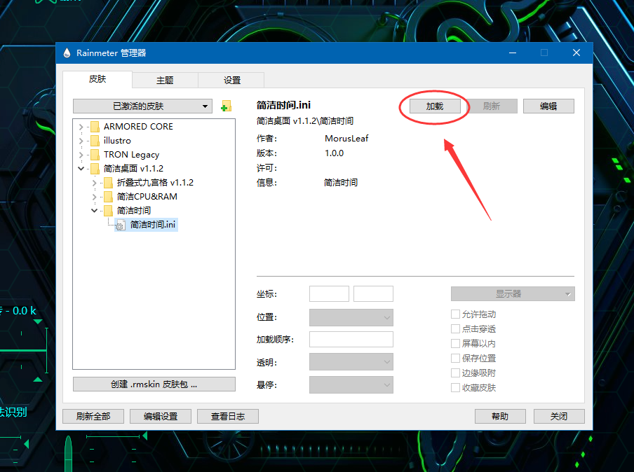Enable the 允许拖动 checkbox
Viewport: 634px width, 472px height.
pos(456,314)
